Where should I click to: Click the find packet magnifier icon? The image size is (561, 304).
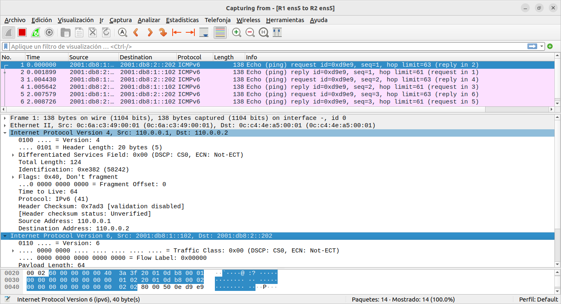[122, 32]
